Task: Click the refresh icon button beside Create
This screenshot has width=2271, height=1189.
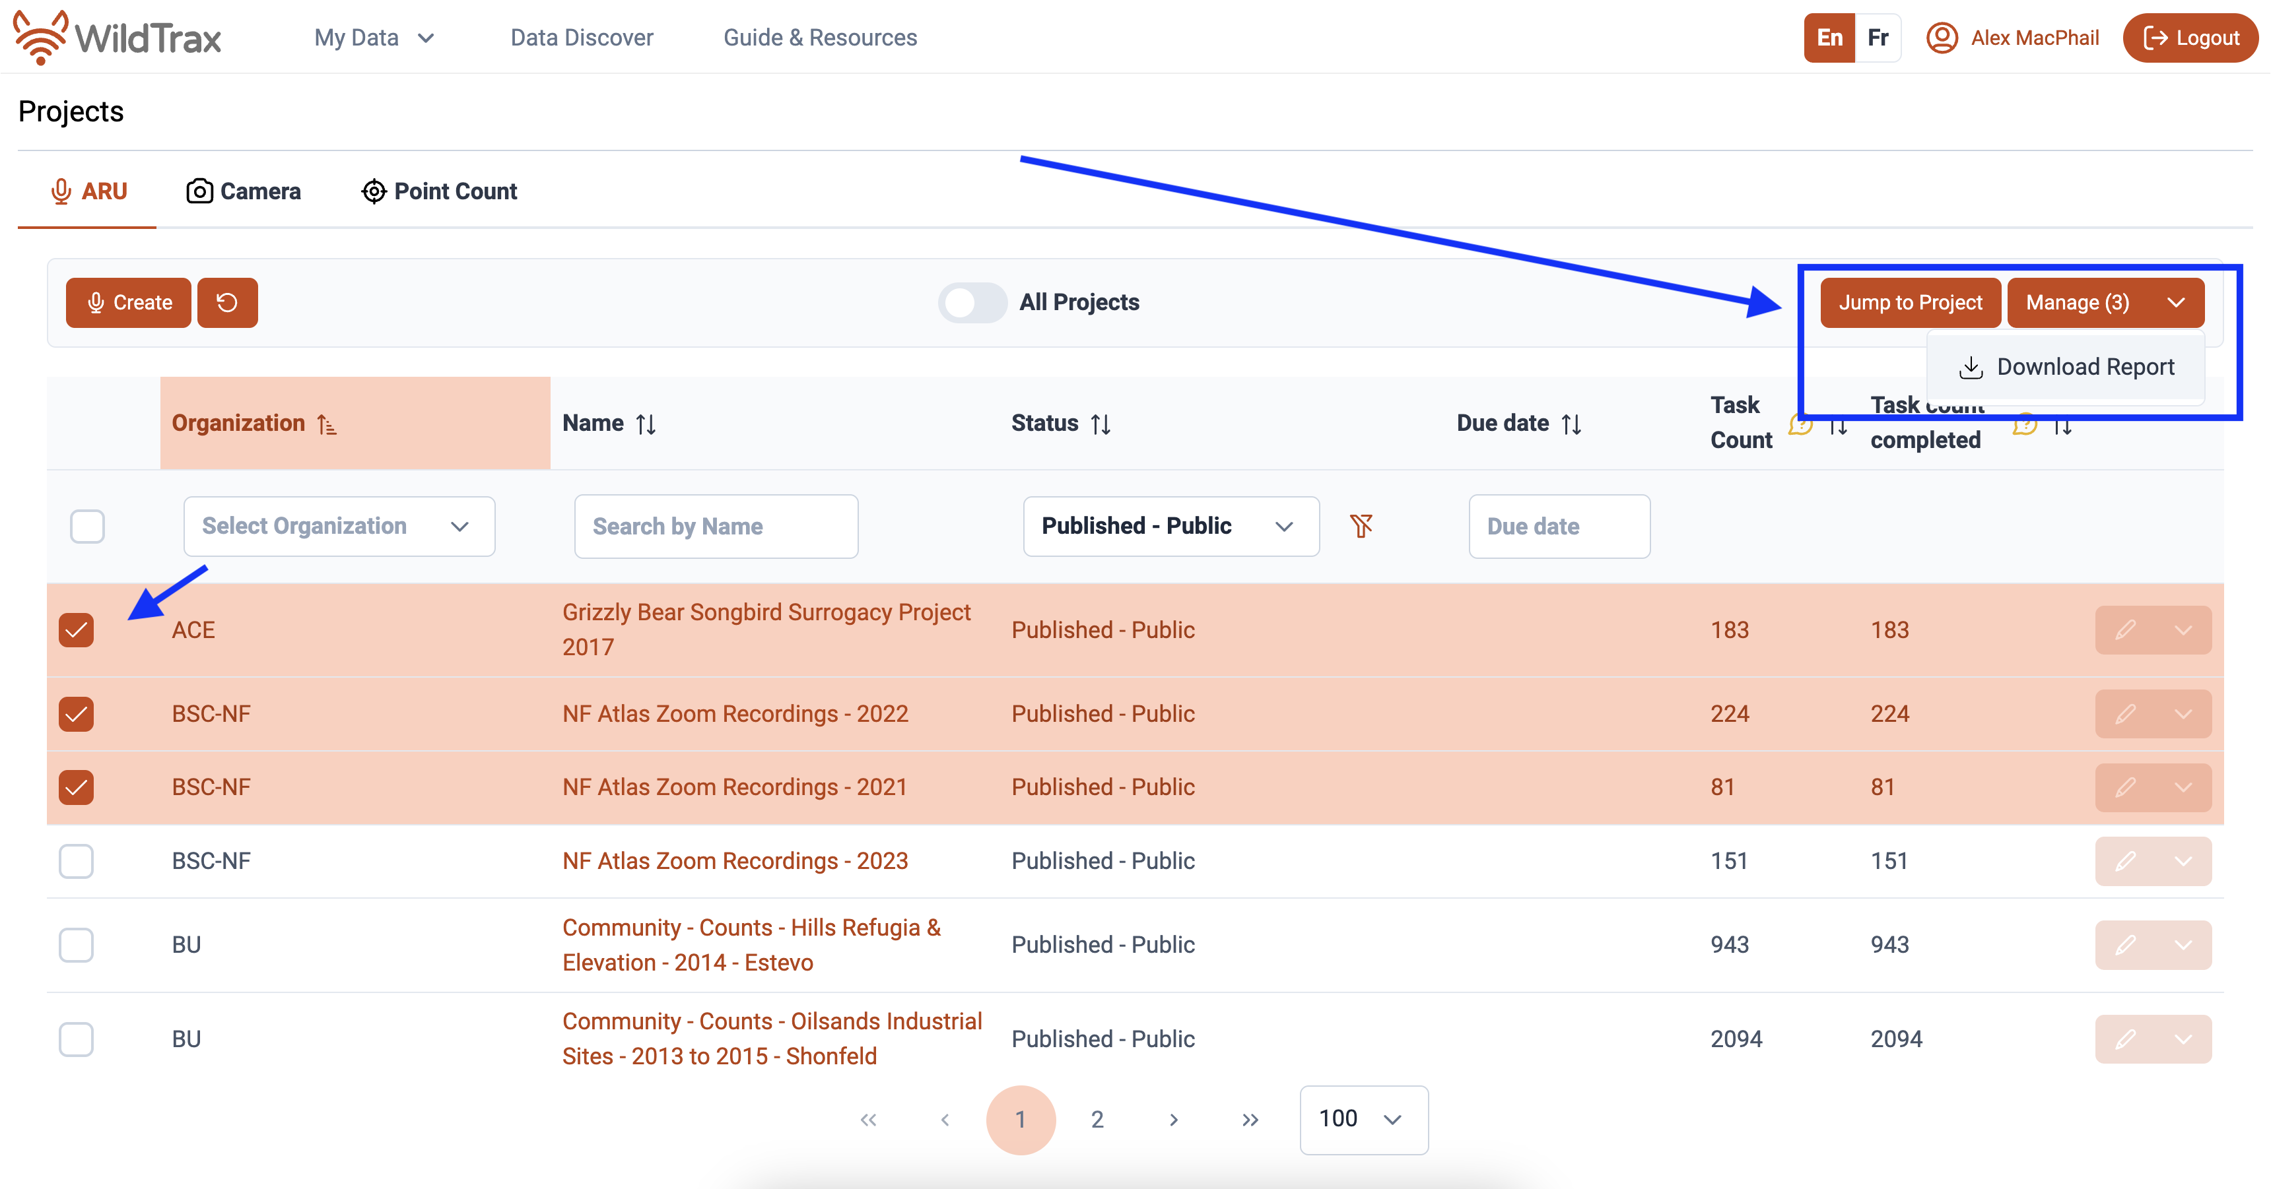Action: (x=226, y=302)
